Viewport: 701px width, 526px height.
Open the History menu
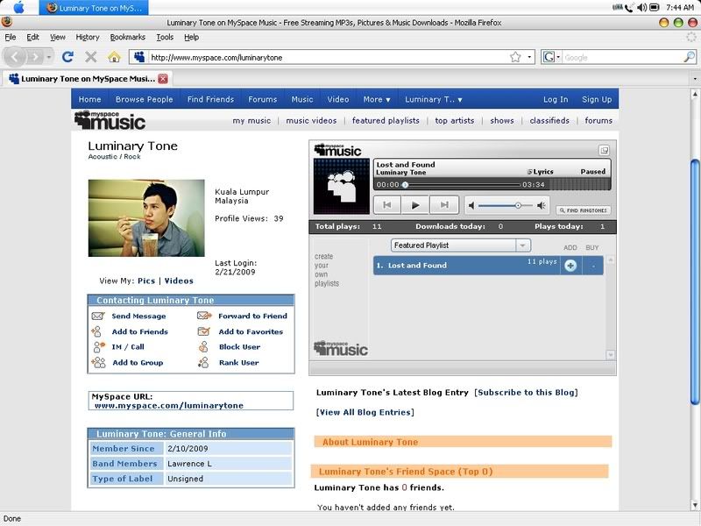(87, 37)
